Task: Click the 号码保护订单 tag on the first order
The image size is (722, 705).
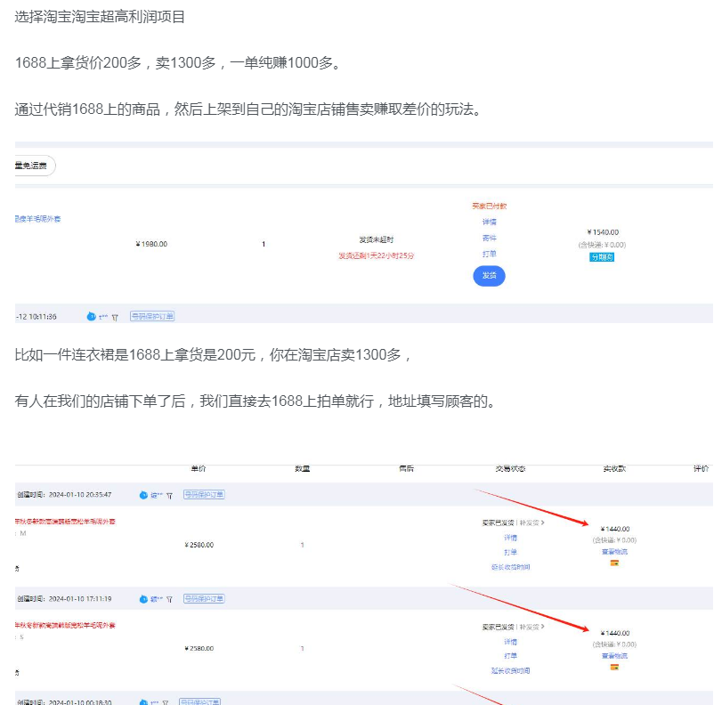Action: click(x=203, y=495)
